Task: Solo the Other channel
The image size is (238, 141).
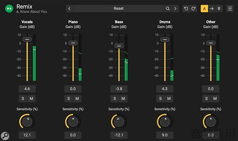Action: click(x=207, y=98)
